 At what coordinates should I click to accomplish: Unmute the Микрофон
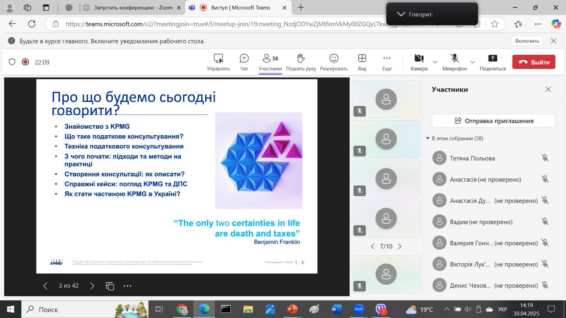tap(455, 62)
